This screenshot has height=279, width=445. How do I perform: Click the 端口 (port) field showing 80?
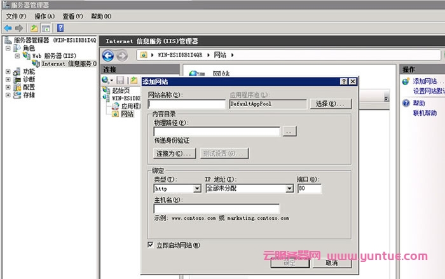tap(309, 189)
